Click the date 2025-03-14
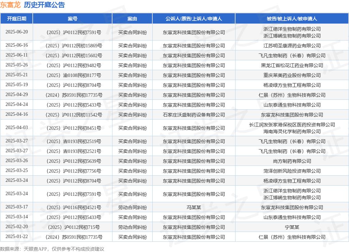This screenshot has height=252, width=349. coord(17,217)
